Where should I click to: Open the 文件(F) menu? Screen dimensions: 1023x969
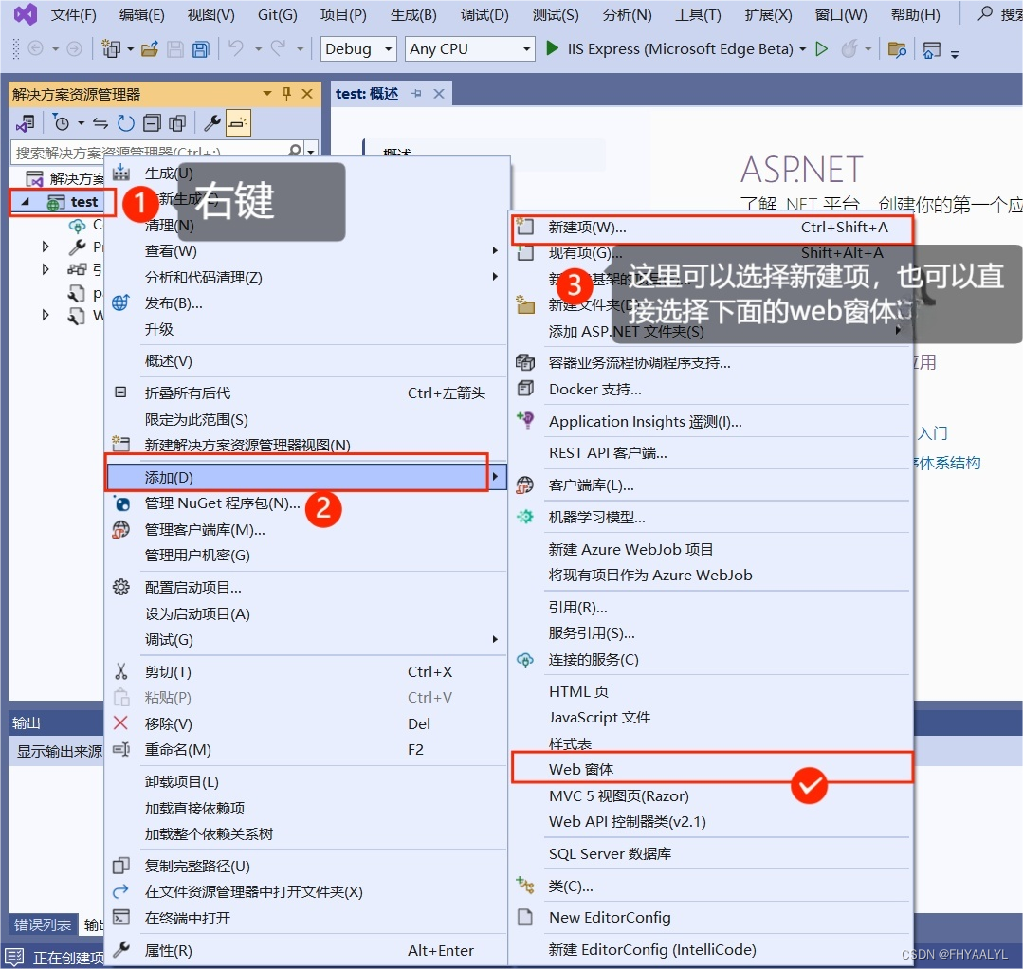coord(73,14)
